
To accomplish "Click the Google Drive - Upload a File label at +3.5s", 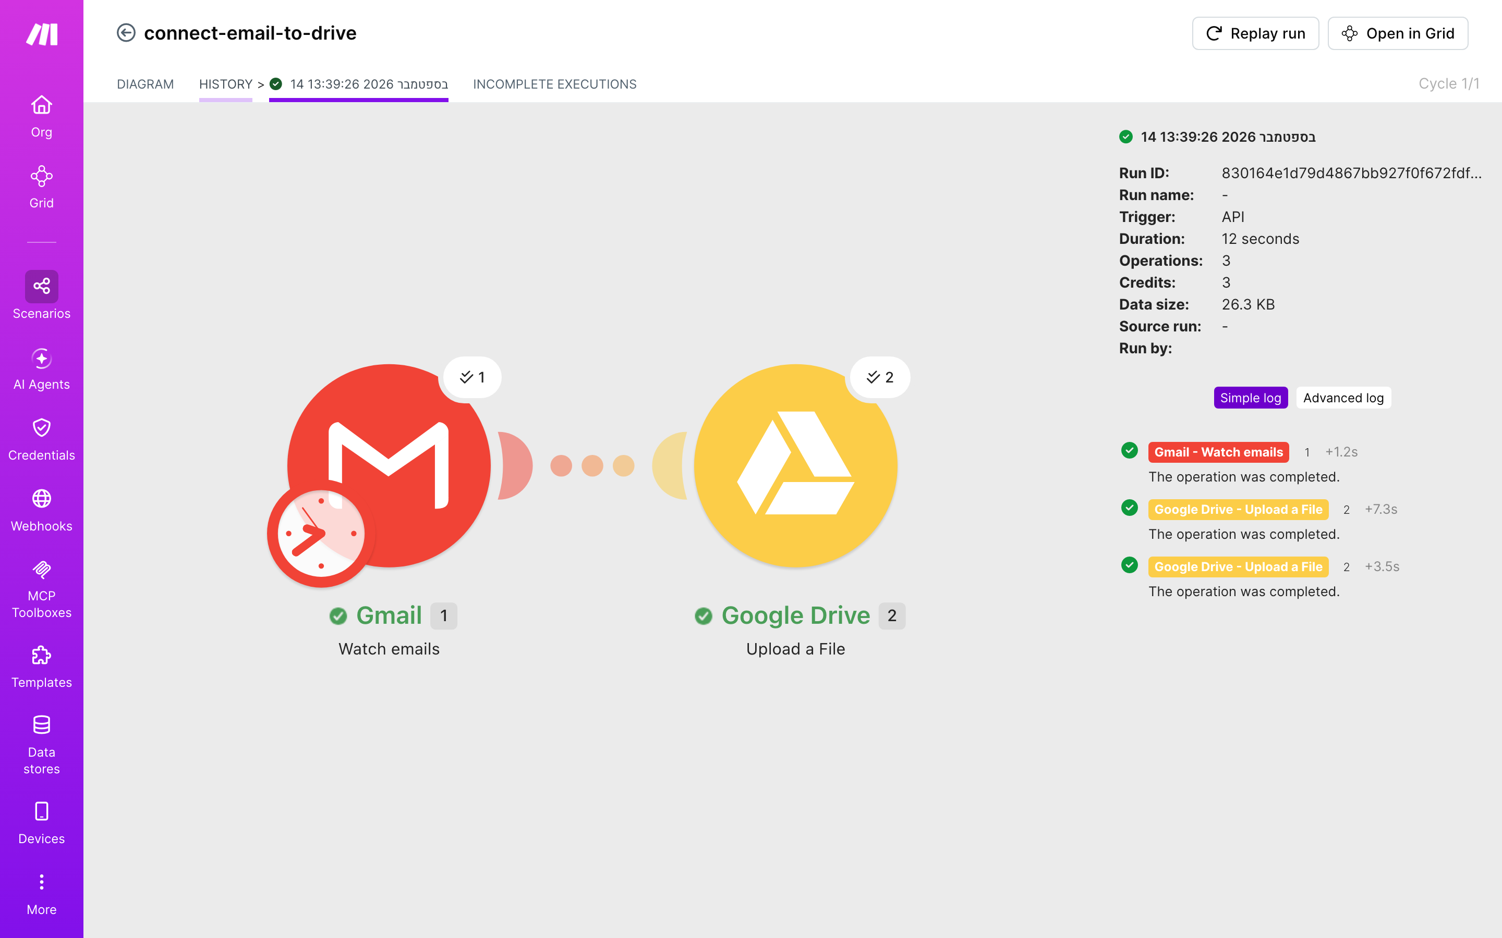I will (1238, 566).
